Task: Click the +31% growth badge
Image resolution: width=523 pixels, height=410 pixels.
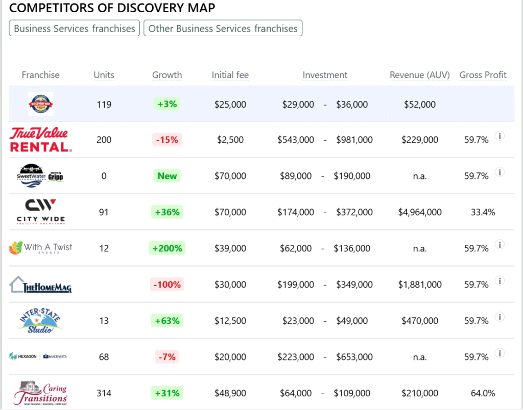Action: (167, 393)
